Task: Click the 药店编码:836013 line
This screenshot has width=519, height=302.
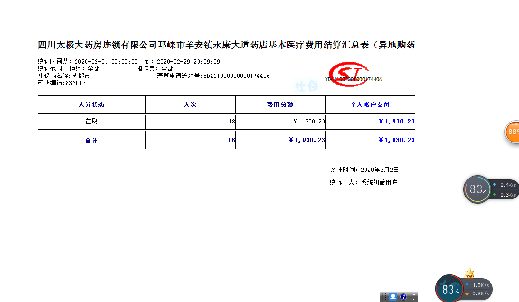Action: click(x=62, y=83)
